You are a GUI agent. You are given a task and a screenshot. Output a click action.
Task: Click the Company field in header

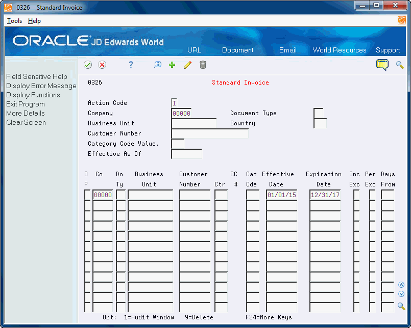click(x=181, y=113)
